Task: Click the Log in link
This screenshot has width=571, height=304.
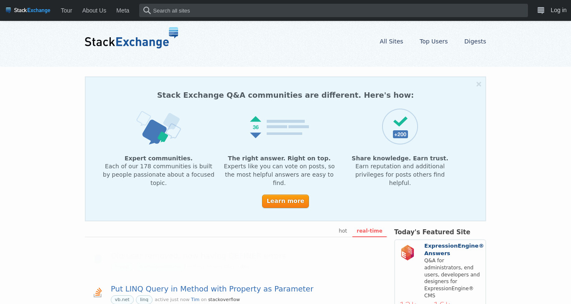Action: point(558,10)
